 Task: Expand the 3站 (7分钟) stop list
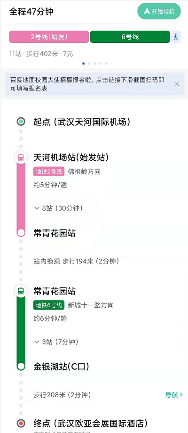[56, 342]
